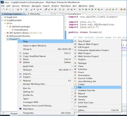This screenshot has width=127, height=116.
Task: Choose Properties at bottom of context menu
Action: (x=46, y=113)
